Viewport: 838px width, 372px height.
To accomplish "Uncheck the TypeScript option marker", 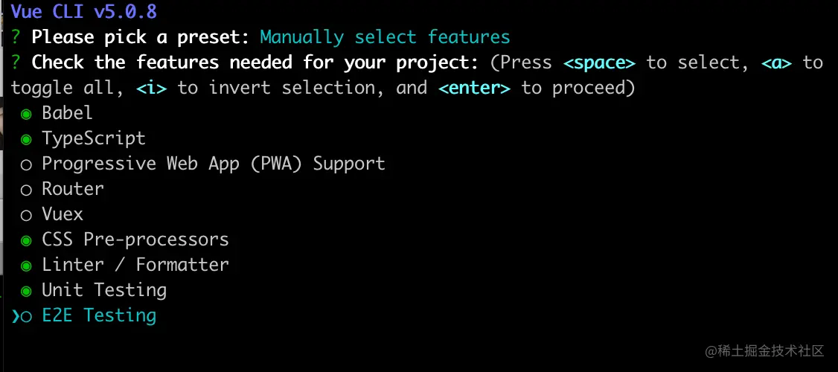I will click(x=27, y=139).
